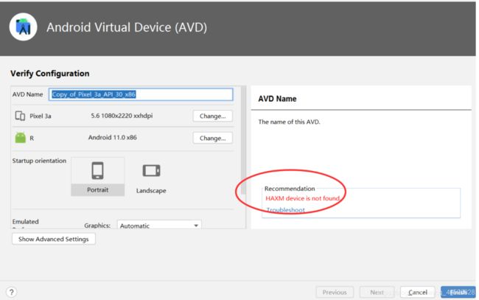Click the '5.6 1080x2220 xxhdpi' text
479x300 pixels.
(x=122, y=116)
